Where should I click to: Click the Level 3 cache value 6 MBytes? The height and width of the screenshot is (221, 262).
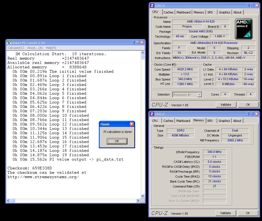pos(228,84)
